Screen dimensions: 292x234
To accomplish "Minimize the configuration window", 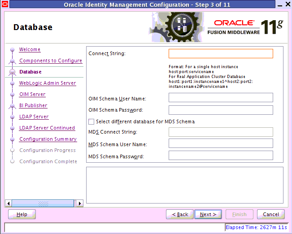I will coord(280,4).
